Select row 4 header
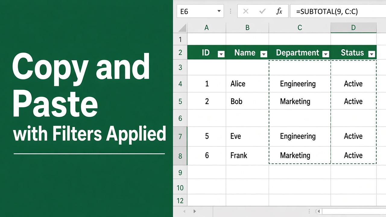Image resolution: width=386 pixels, height=217 pixels. [180, 83]
